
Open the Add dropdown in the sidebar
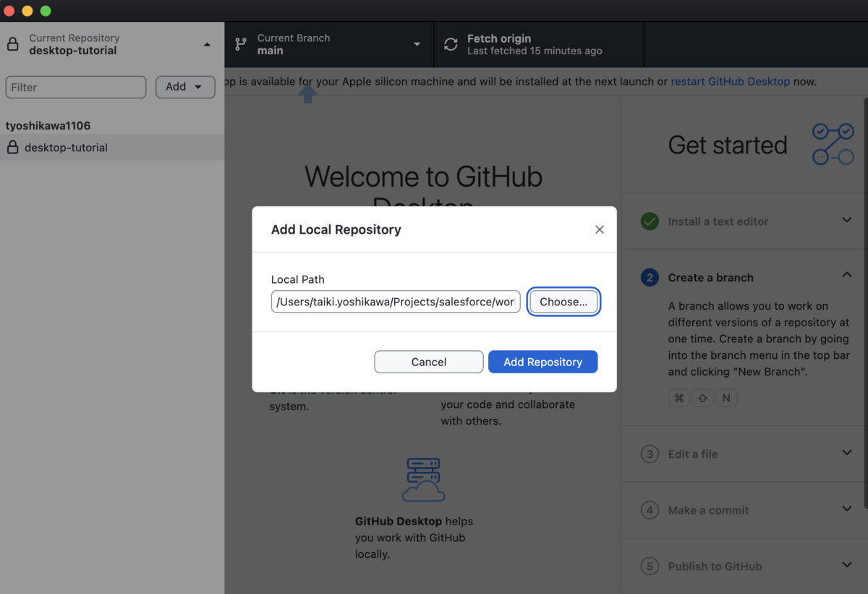coord(185,87)
